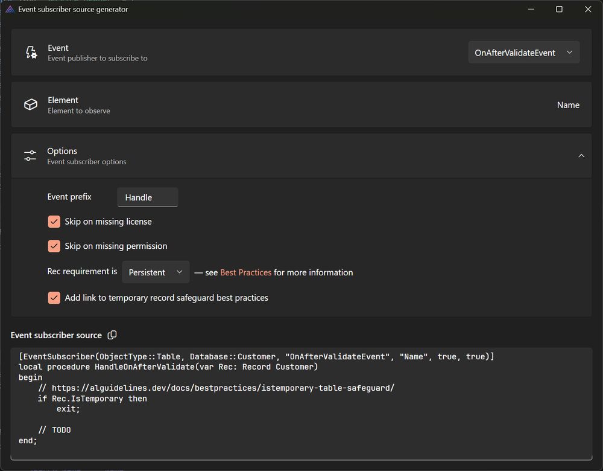Screen dimensions: 603x471
Task: Open the Persistent Rec requirement dropdown
Action: click(x=156, y=272)
